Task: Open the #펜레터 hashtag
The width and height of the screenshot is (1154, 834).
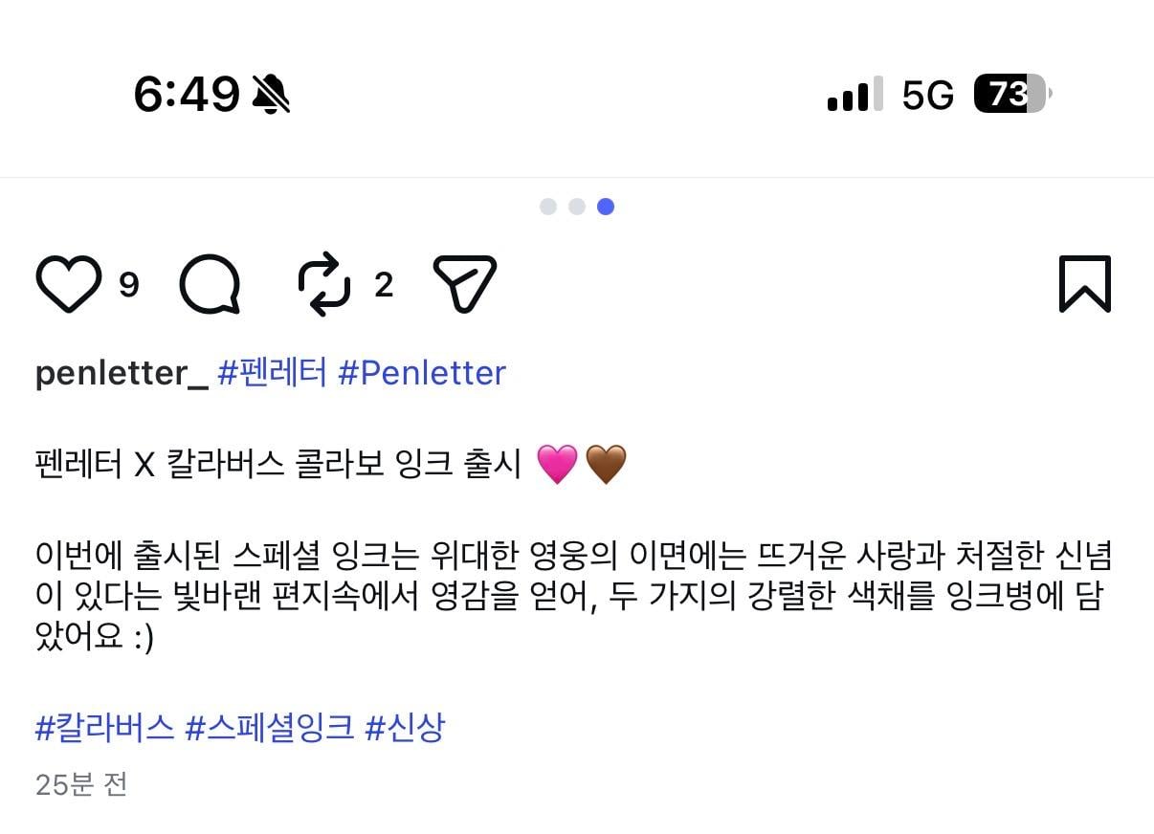Action: (x=273, y=373)
